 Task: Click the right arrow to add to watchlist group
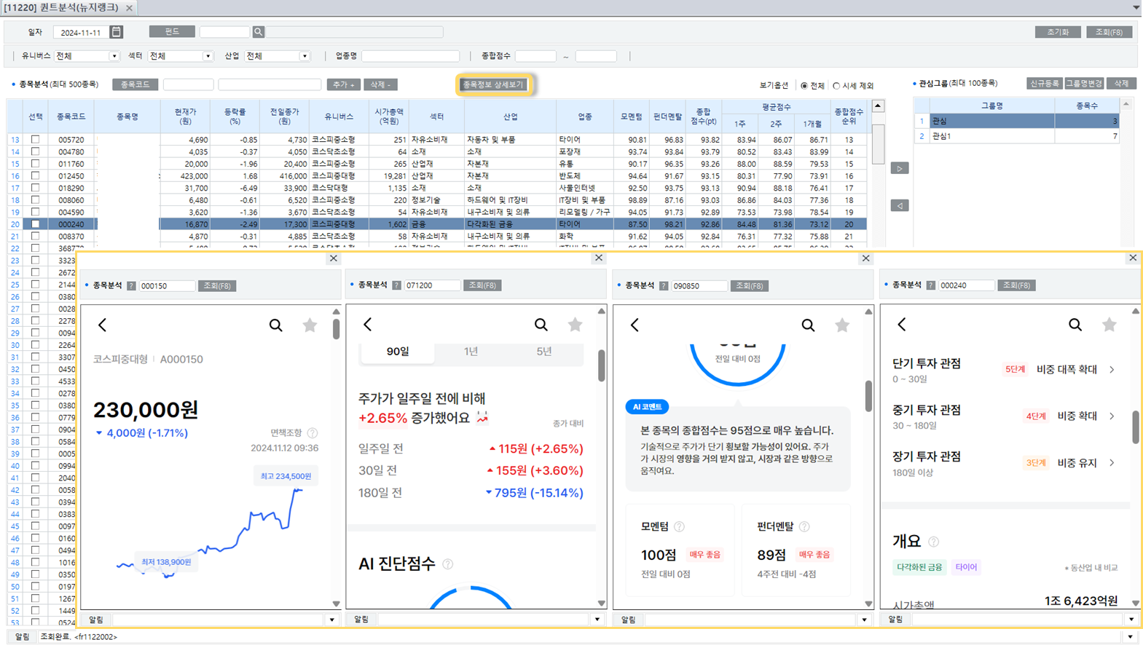(900, 169)
